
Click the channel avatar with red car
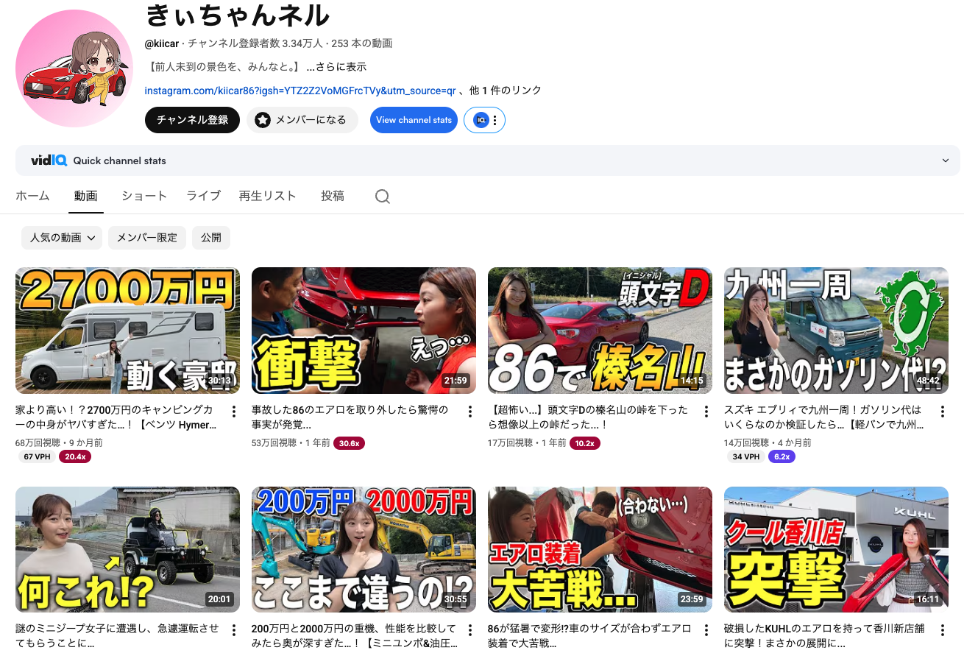pos(74,68)
